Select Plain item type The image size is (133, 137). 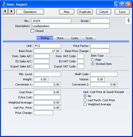(x=93, y=60)
